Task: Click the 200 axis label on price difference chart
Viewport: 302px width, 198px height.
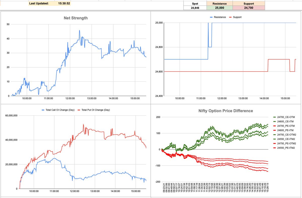Action: tap(158, 117)
